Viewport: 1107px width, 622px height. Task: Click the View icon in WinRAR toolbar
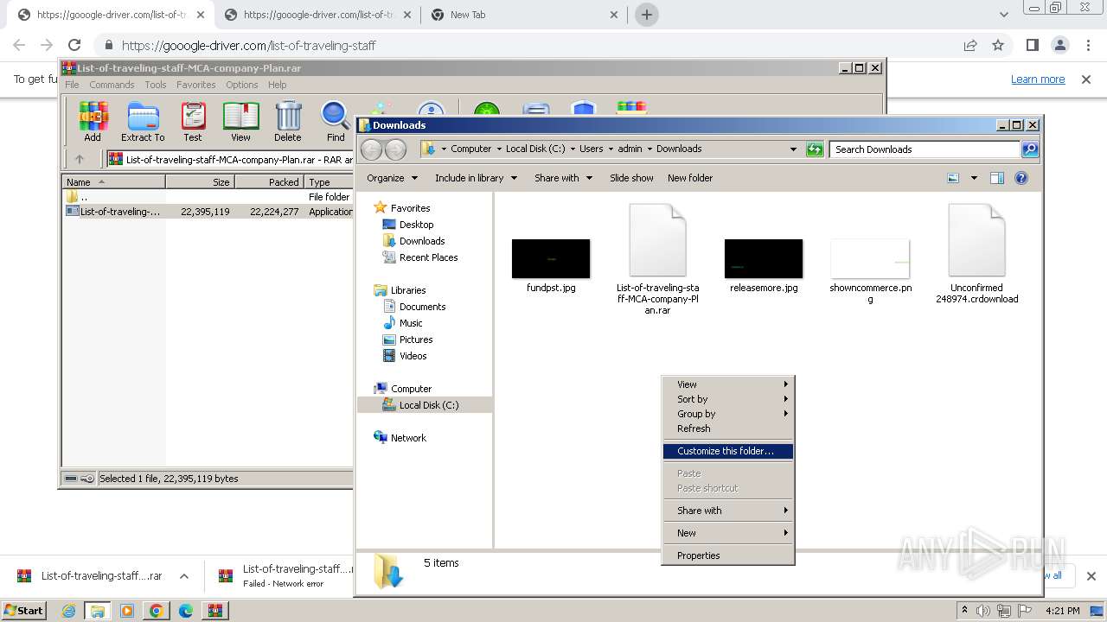pos(240,121)
